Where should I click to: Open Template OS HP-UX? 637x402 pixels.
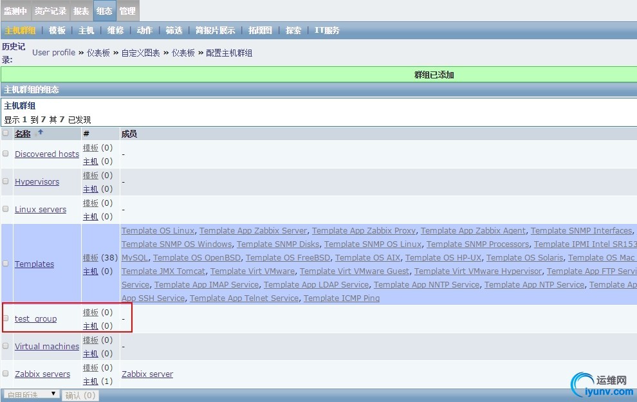point(443,257)
